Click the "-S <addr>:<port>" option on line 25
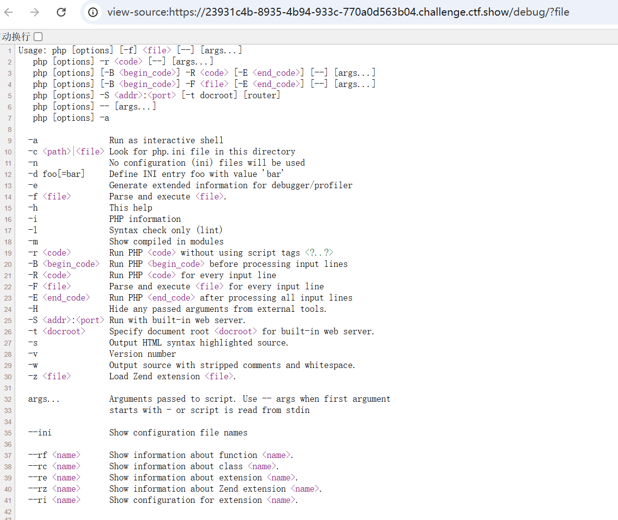Screen dimensions: 618x520 pyautogui.click(x=66, y=320)
